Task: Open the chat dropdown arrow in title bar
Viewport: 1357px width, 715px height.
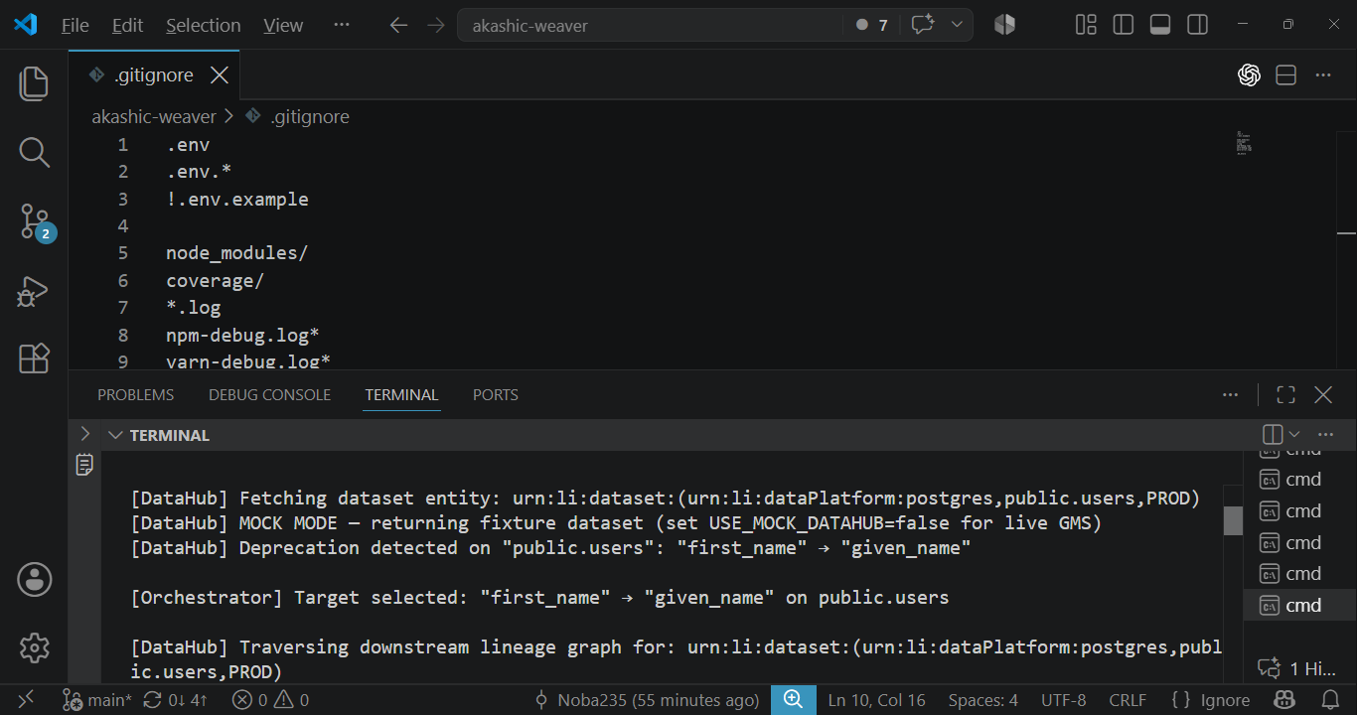Action: 957,25
